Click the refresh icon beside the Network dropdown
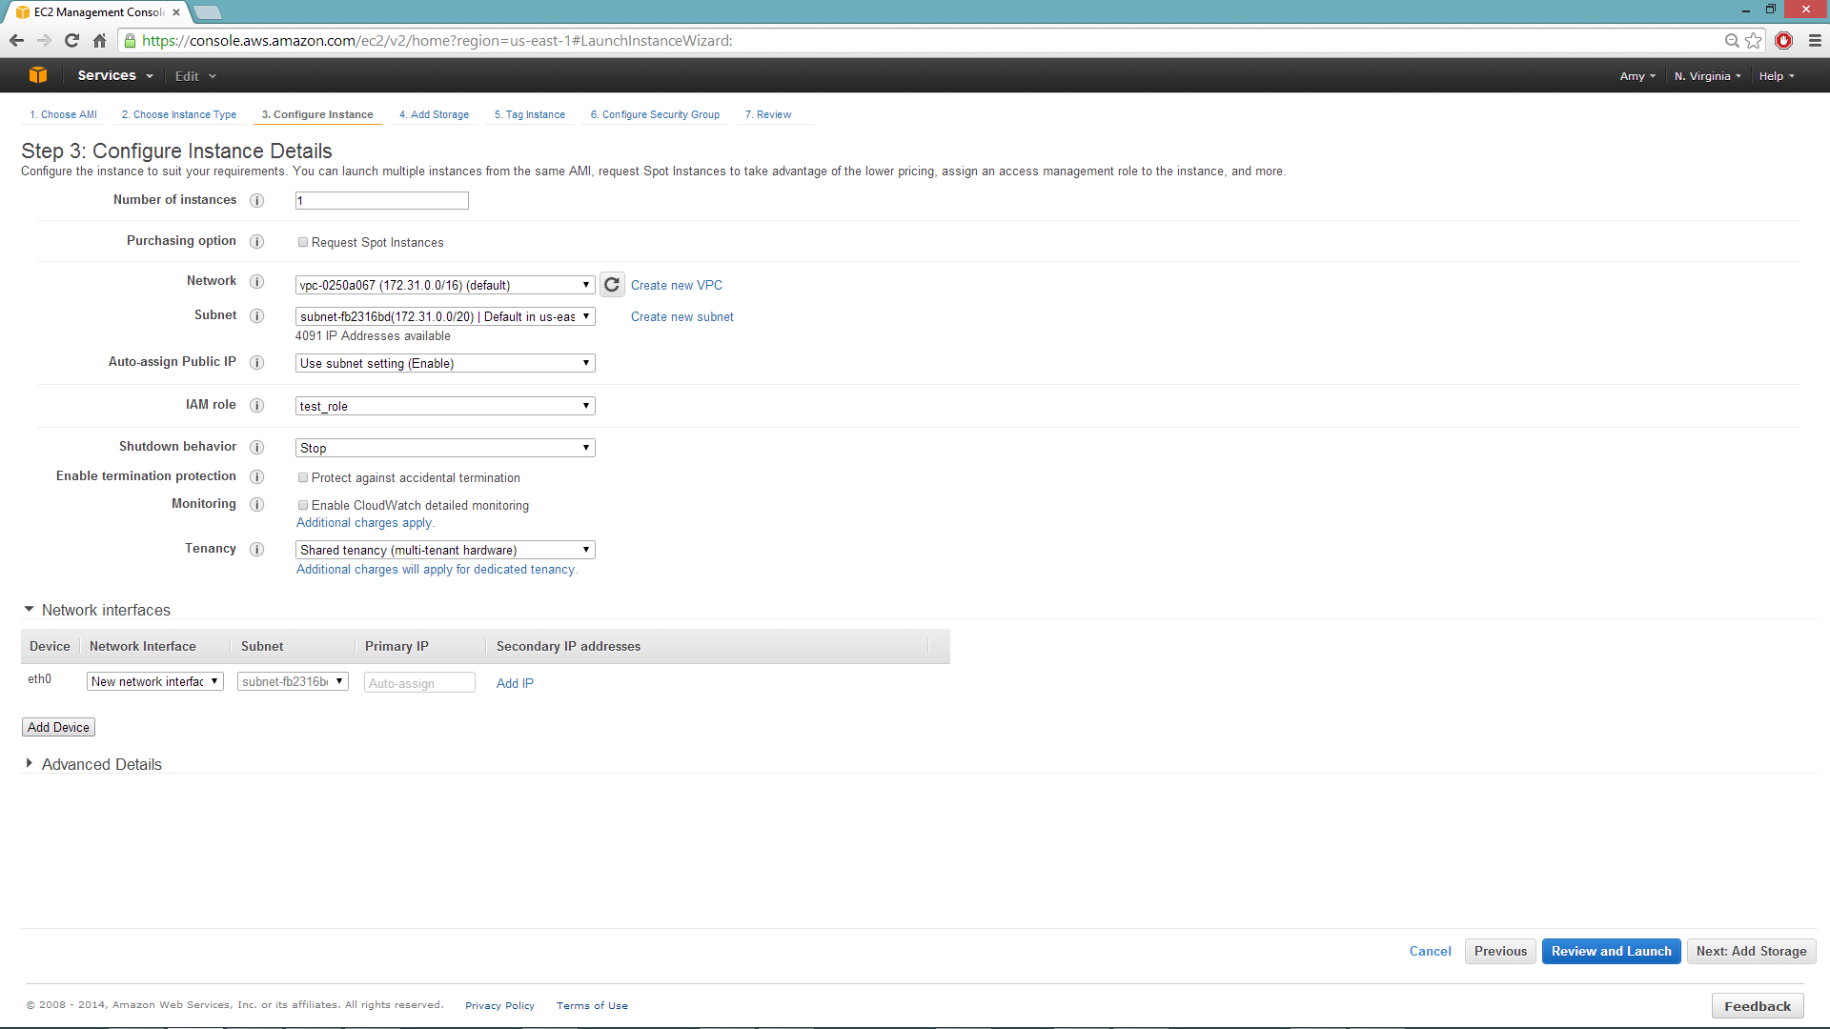 [611, 284]
